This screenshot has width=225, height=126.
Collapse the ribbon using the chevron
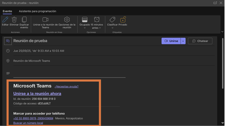[x=222, y=31]
